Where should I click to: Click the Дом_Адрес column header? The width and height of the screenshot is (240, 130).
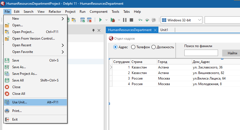click(216, 62)
